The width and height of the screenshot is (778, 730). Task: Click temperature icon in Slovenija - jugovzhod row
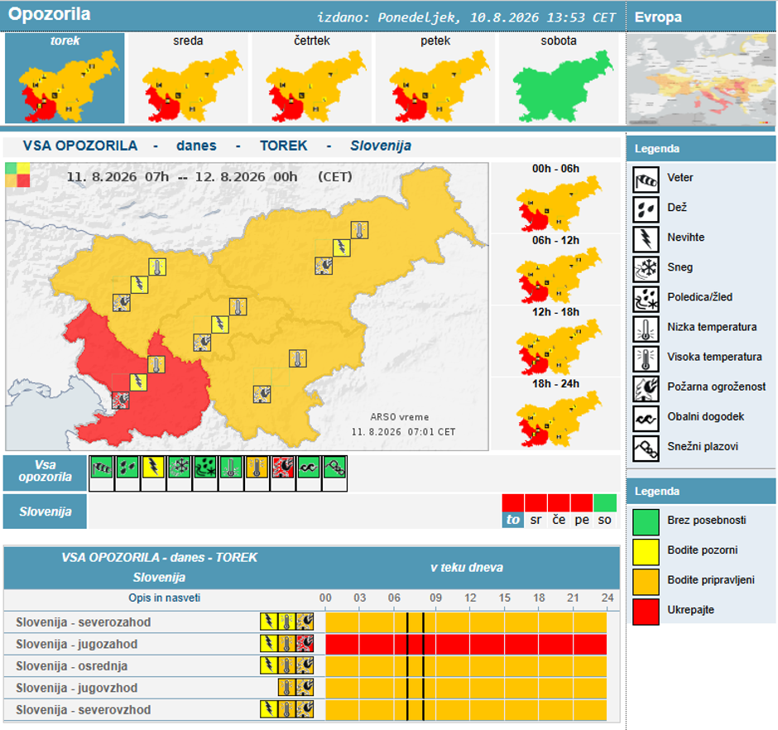tap(287, 687)
